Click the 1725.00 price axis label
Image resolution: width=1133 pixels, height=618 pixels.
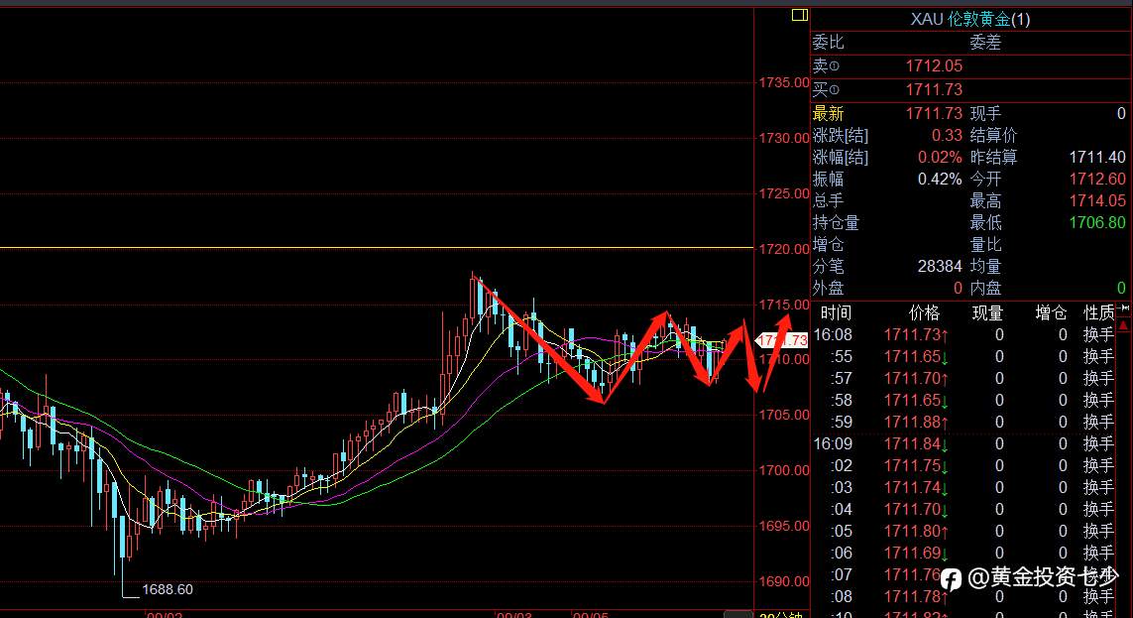click(x=784, y=193)
